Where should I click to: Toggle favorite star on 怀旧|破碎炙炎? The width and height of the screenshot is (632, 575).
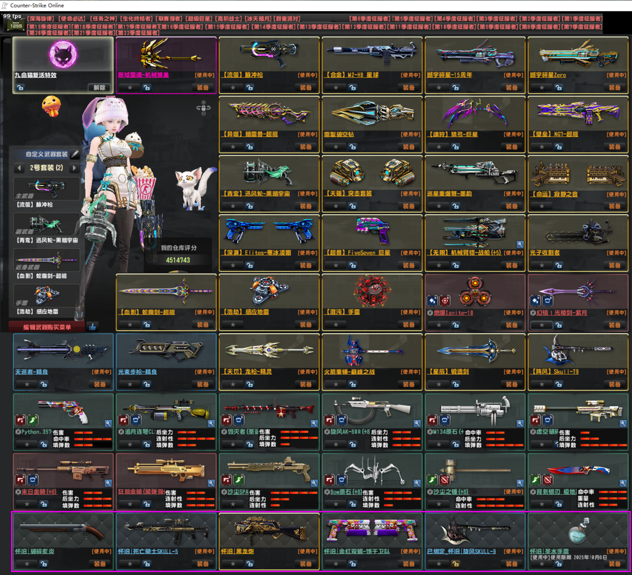click(x=26, y=564)
